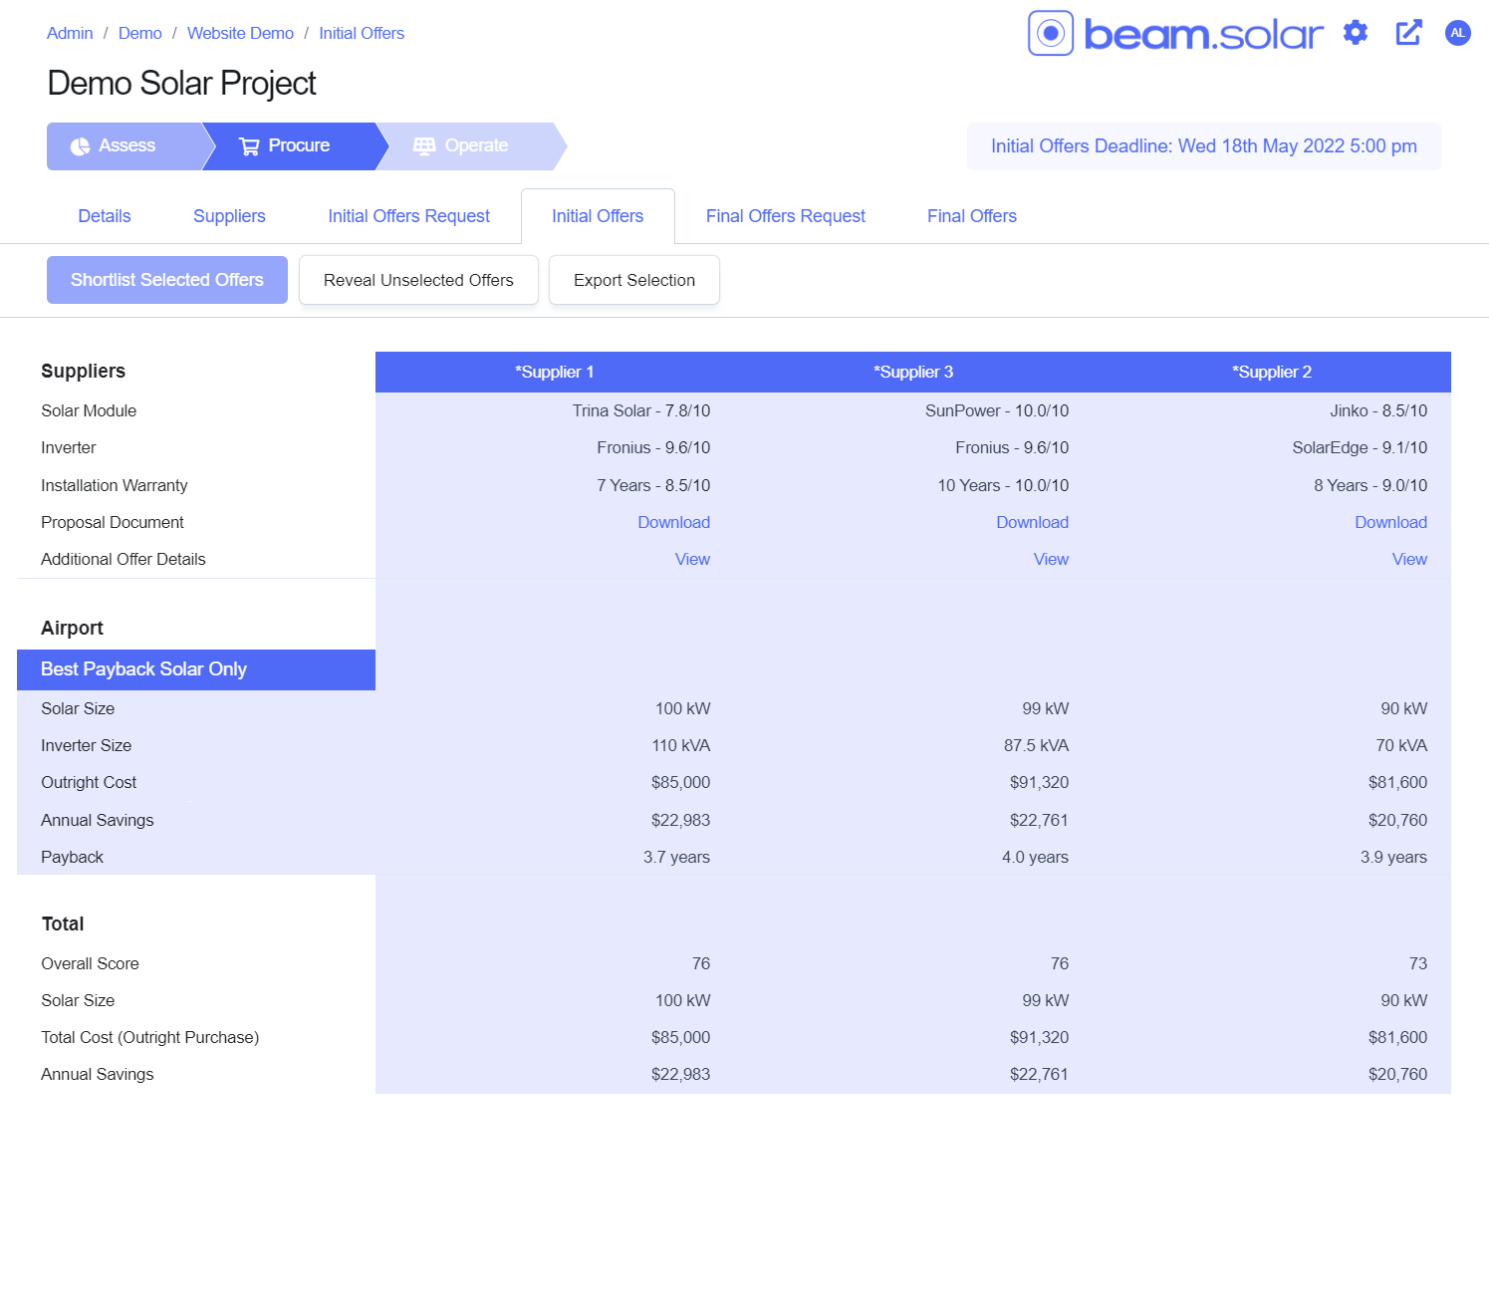Screen dimensions: 1489x1313
Task: View additional details for the Jinko offer
Action: point(1409,559)
